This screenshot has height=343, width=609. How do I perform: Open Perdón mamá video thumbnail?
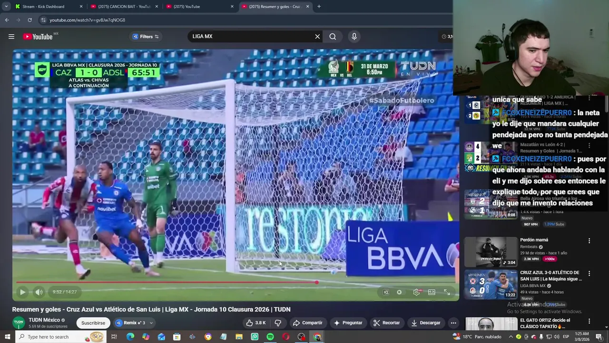[x=491, y=252]
